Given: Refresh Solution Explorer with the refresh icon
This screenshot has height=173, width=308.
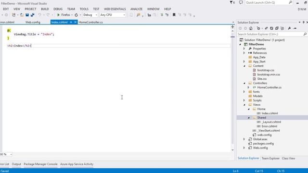Looking at the screenshot, I should tap(271, 28).
